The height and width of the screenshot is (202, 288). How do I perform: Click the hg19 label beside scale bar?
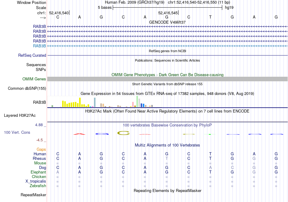pyautogui.click(x=229, y=8)
